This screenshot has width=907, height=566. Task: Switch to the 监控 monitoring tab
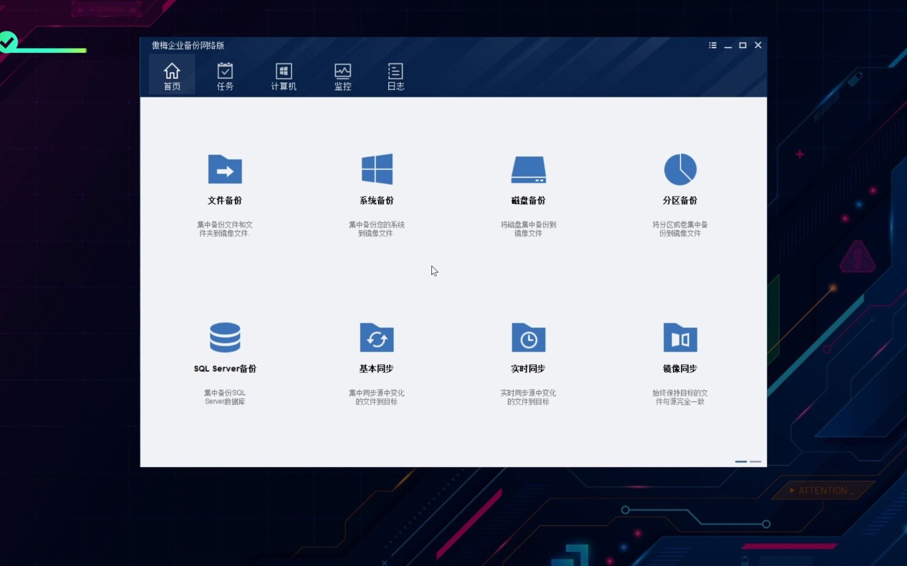(x=343, y=76)
